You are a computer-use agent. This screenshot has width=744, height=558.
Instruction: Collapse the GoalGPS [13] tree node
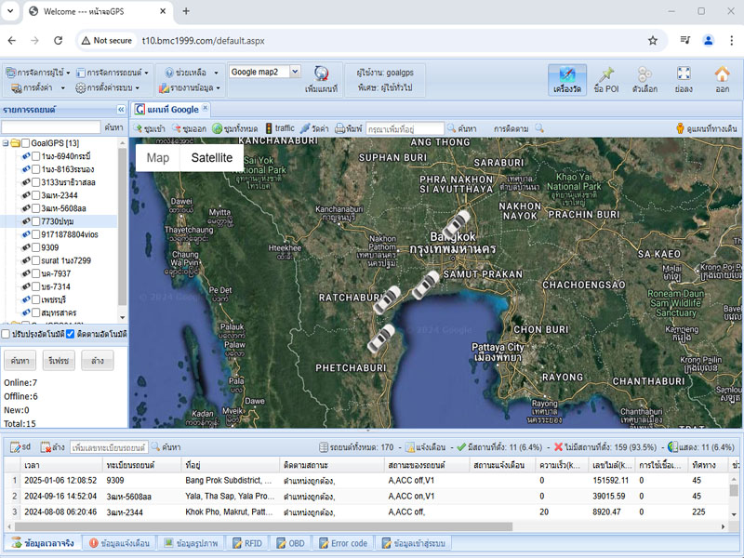pyautogui.click(x=6, y=143)
